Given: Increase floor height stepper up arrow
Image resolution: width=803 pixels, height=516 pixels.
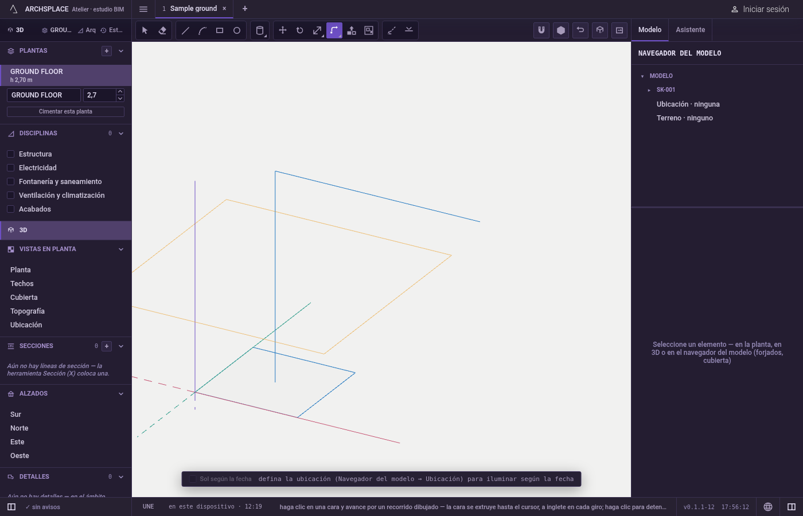Looking at the screenshot, I should tap(120, 92).
